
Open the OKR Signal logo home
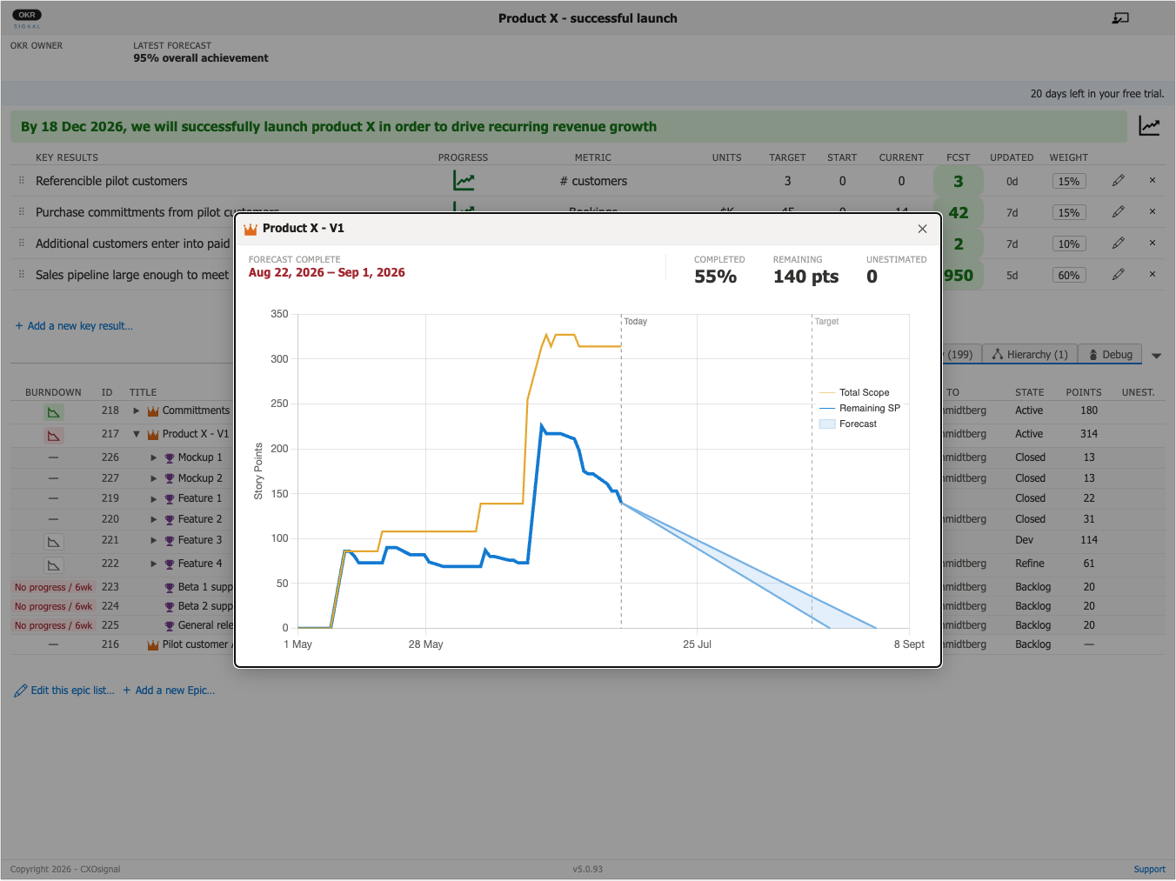27,18
